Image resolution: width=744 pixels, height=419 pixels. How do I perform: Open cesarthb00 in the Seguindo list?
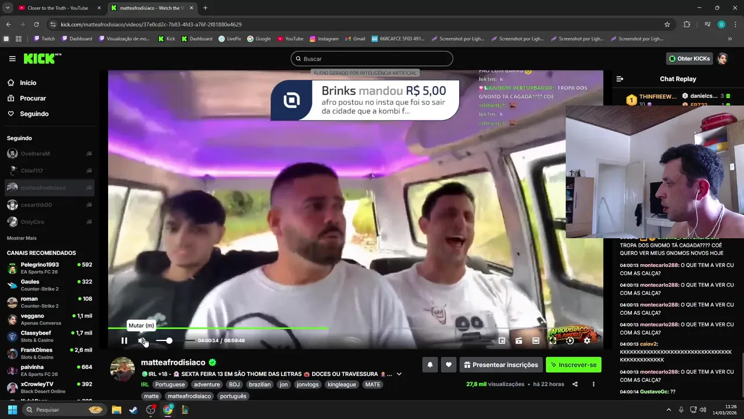click(50, 205)
